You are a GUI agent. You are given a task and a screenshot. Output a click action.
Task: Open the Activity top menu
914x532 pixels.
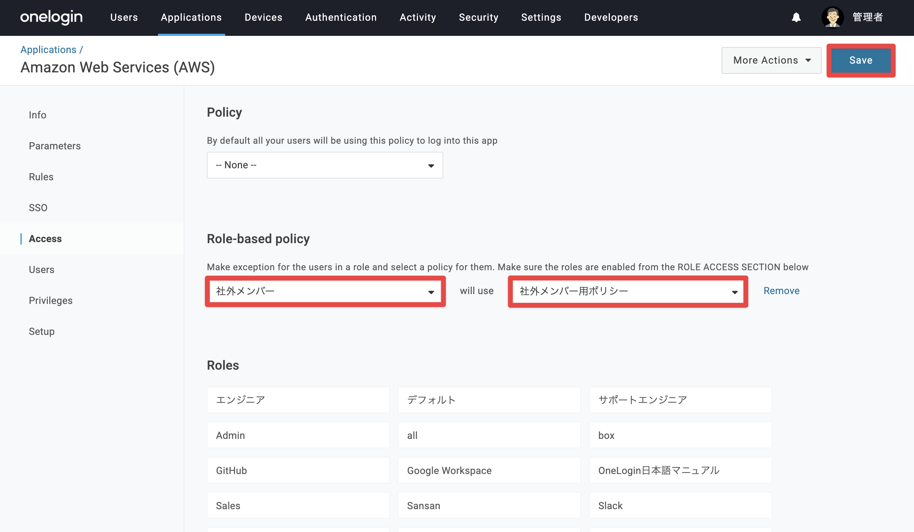pos(418,17)
